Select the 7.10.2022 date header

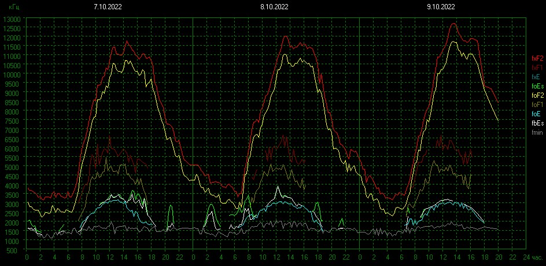108,7
